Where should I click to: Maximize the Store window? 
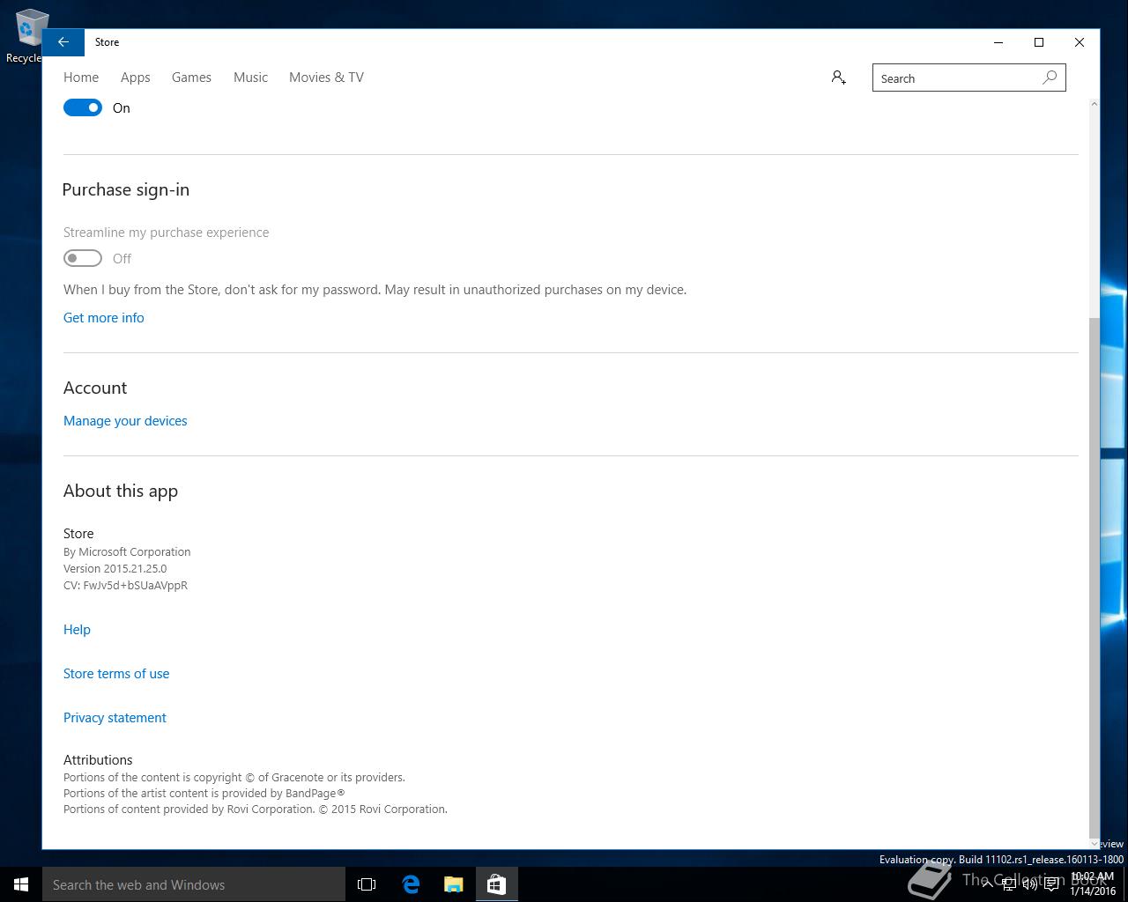pyautogui.click(x=1039, y=42)
